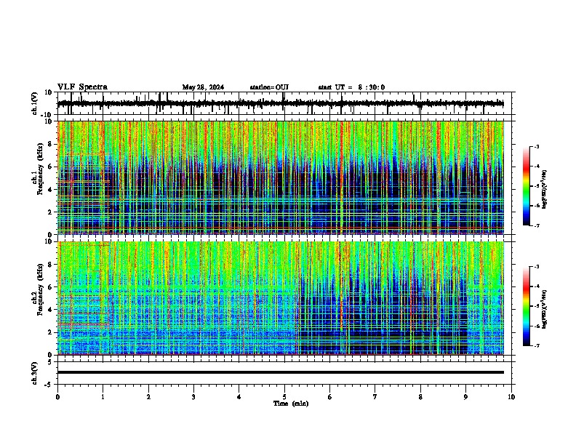576x445 pixels.
Task: Click the ch.3(V) axis label
Action: (35, 373)
